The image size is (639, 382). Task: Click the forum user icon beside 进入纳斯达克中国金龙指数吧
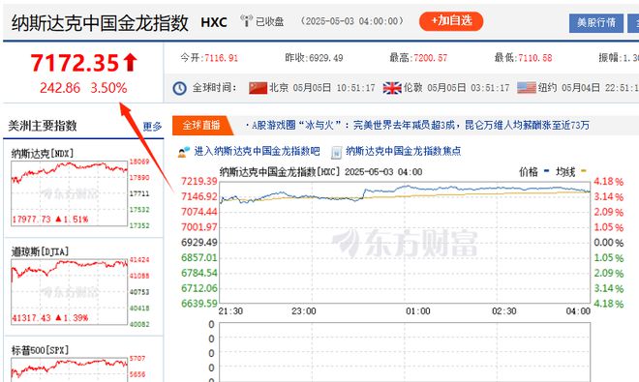(x=184, y=152)
